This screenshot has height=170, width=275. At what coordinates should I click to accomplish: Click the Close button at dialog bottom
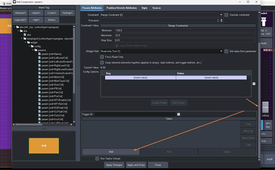pyautogui.click(x=158, y=165)
